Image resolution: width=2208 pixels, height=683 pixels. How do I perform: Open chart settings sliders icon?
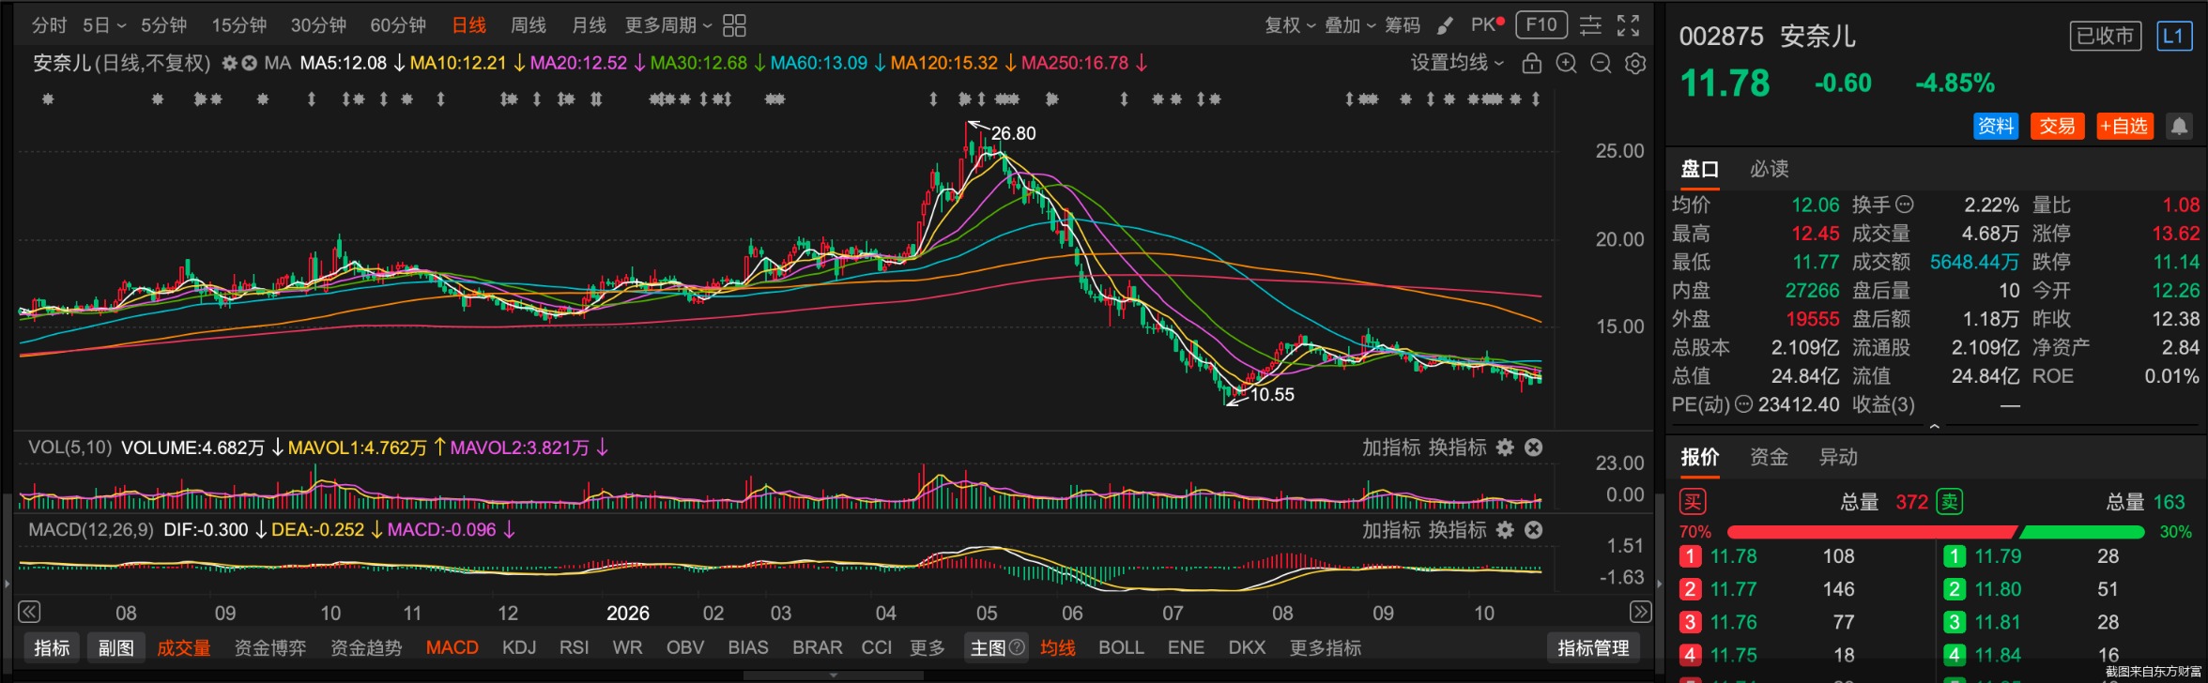(x=1590, y=25)
